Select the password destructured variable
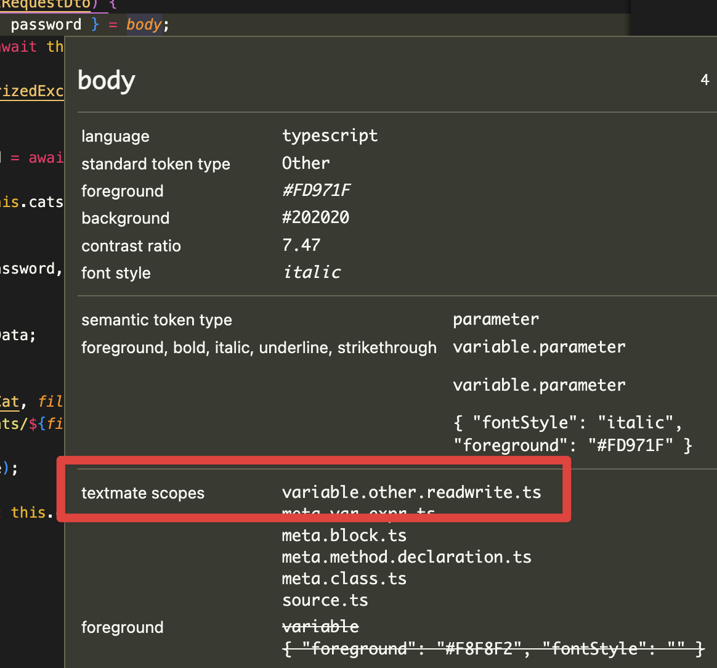 click(45, 24)
